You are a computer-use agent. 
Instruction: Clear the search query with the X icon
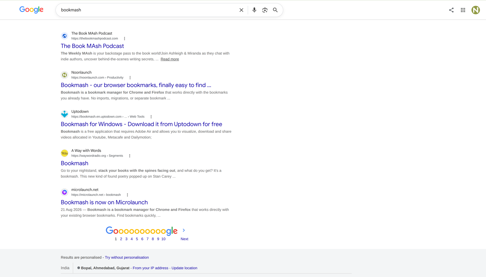point(241,10)
